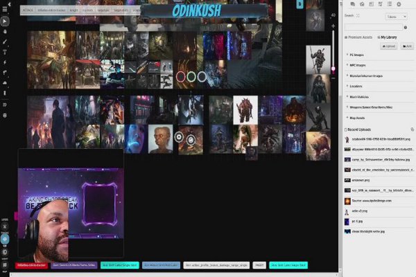Open the Journal tab icon
The image size is (416, 277).
(371, 4)
